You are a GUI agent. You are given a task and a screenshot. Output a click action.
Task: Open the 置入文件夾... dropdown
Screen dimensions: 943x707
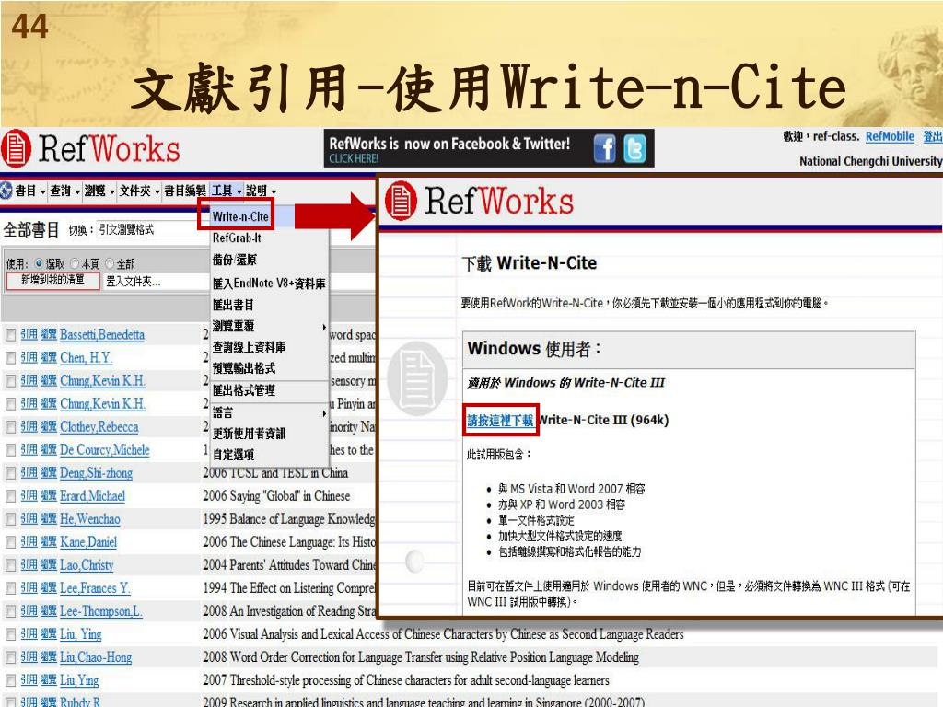click(x=155, y=281)
